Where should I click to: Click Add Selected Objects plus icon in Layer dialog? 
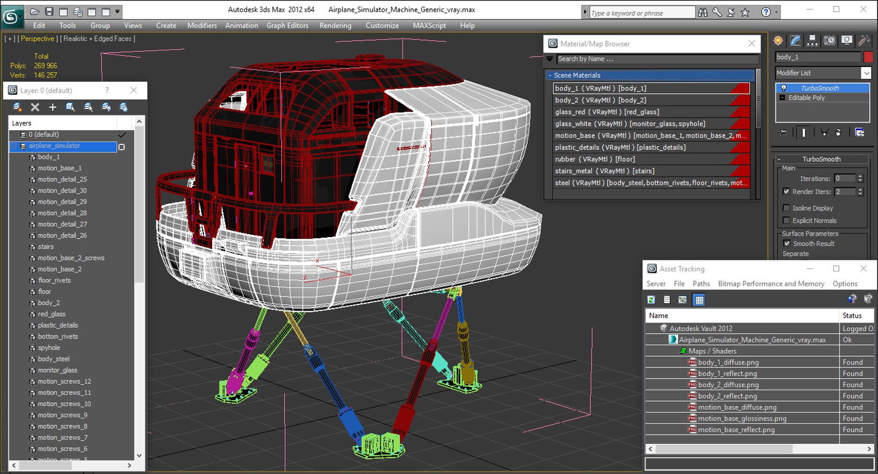pyautogui.click(x=53, y=107)
